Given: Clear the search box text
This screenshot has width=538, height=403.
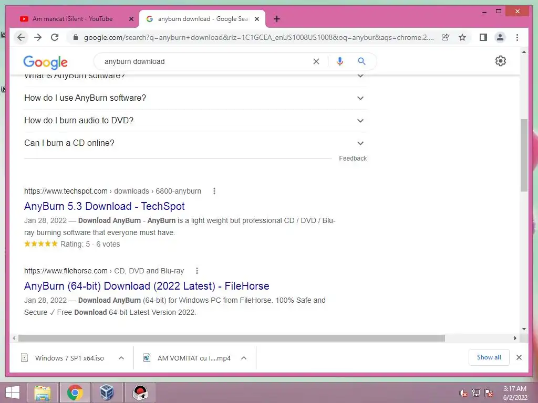Looking at the screenshot, I should [316, 61].
